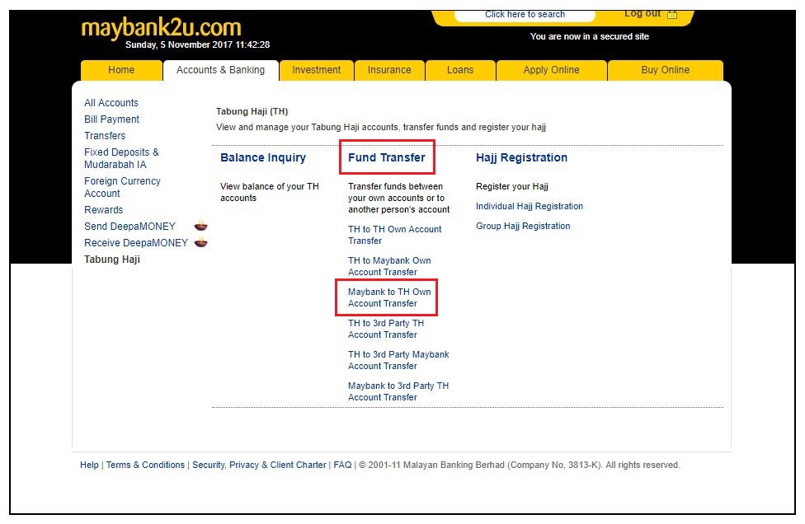
Task: Click the Fund Transfer heading
Action: tap(387, 157)
